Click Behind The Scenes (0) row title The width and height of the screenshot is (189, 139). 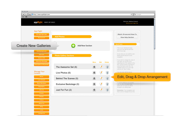[67, 79]
